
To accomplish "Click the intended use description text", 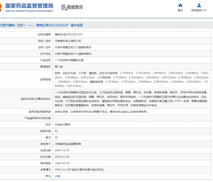I will [101, 112].
